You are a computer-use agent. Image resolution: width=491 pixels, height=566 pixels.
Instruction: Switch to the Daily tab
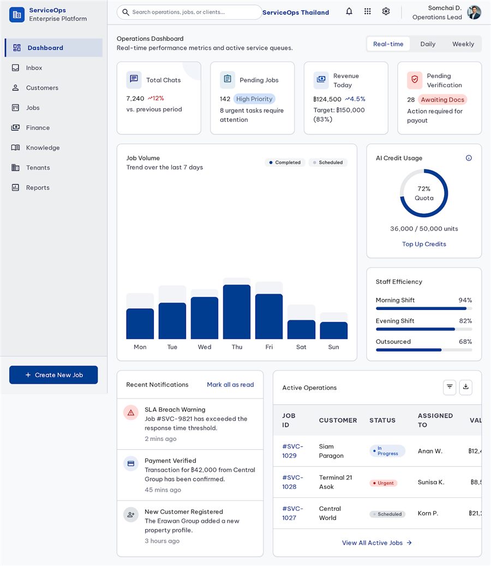tap(428, 44)
